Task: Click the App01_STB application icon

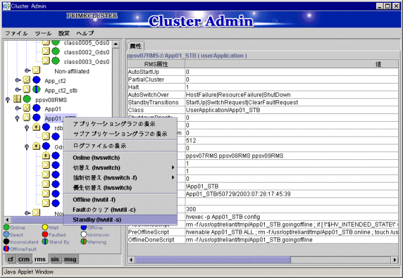Action: click(26, 118)
